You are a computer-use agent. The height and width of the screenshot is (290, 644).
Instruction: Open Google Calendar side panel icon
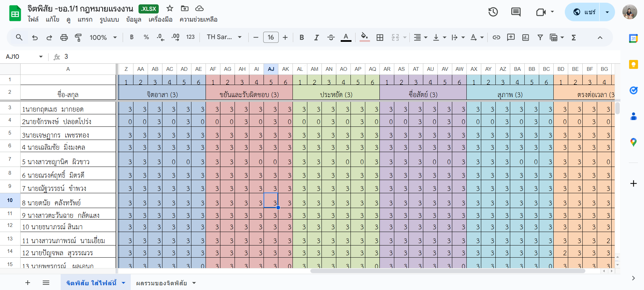pyautogui.click(x=634, y=38)
